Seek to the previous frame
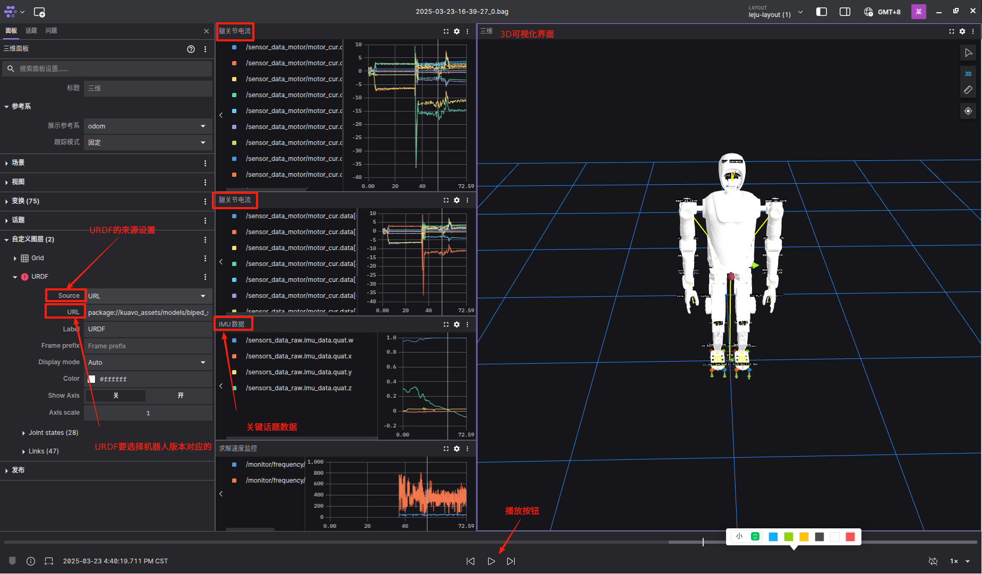 coord(471,561)
